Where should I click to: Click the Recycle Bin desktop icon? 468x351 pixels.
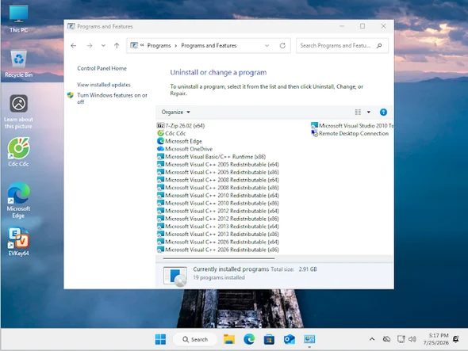[x=18, y=63]
